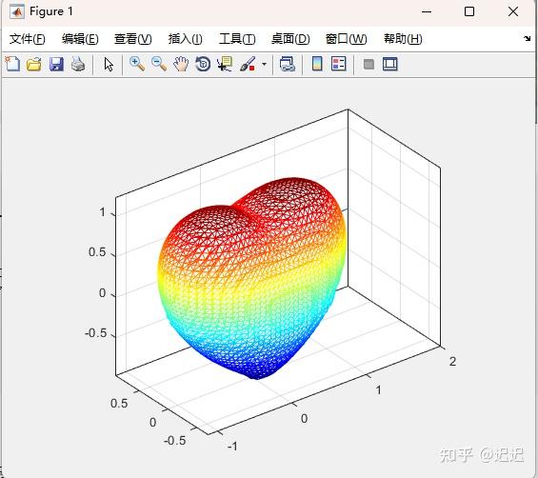Image resolution: width=538 pixels, height=478 pixels.
Task: Maximize the Figure 1 window
Action: [469, 11]
